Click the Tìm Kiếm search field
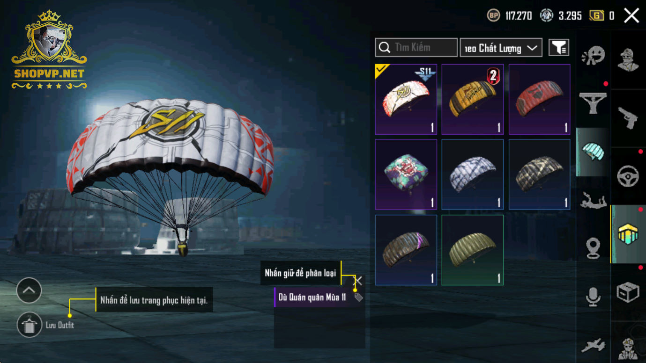646x363 pixels. coord(416,48)
